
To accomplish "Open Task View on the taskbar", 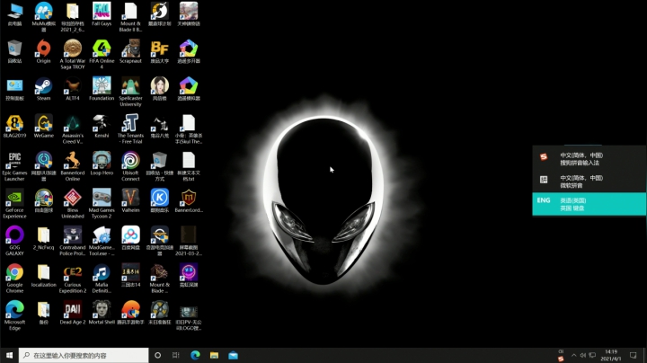I will (176, 355).
